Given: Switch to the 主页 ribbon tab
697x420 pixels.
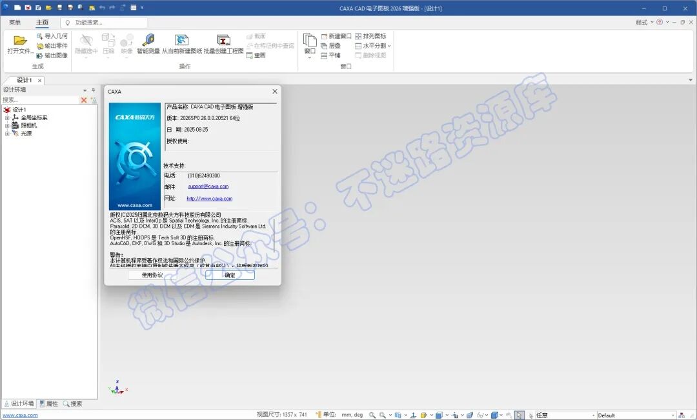Looking at the screenshot, I should 42,22.
